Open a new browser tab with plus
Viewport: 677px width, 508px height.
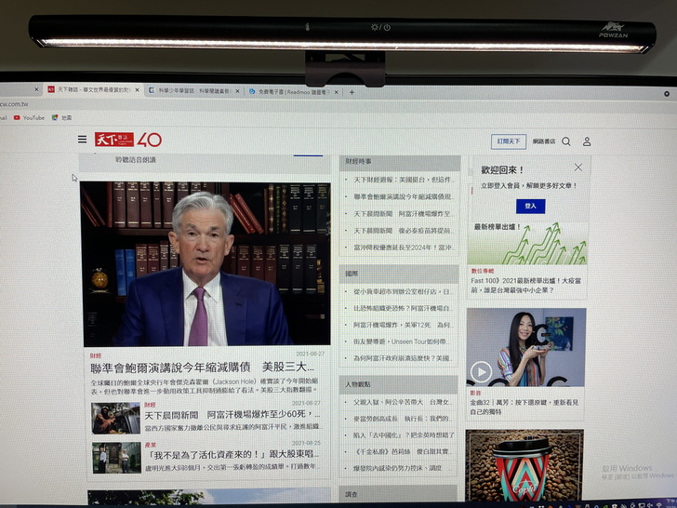tap(352, 92)
